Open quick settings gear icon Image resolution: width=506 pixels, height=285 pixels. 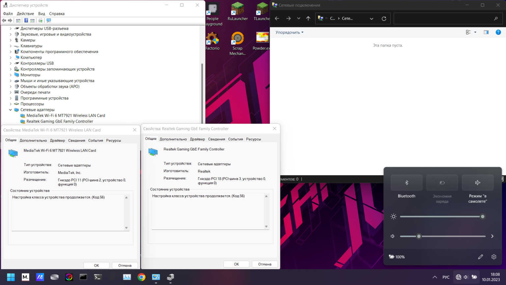494,257
